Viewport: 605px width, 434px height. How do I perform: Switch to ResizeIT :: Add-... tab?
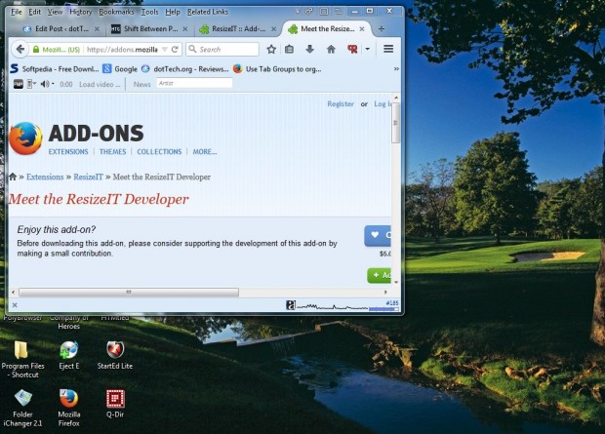pos(238,29)
